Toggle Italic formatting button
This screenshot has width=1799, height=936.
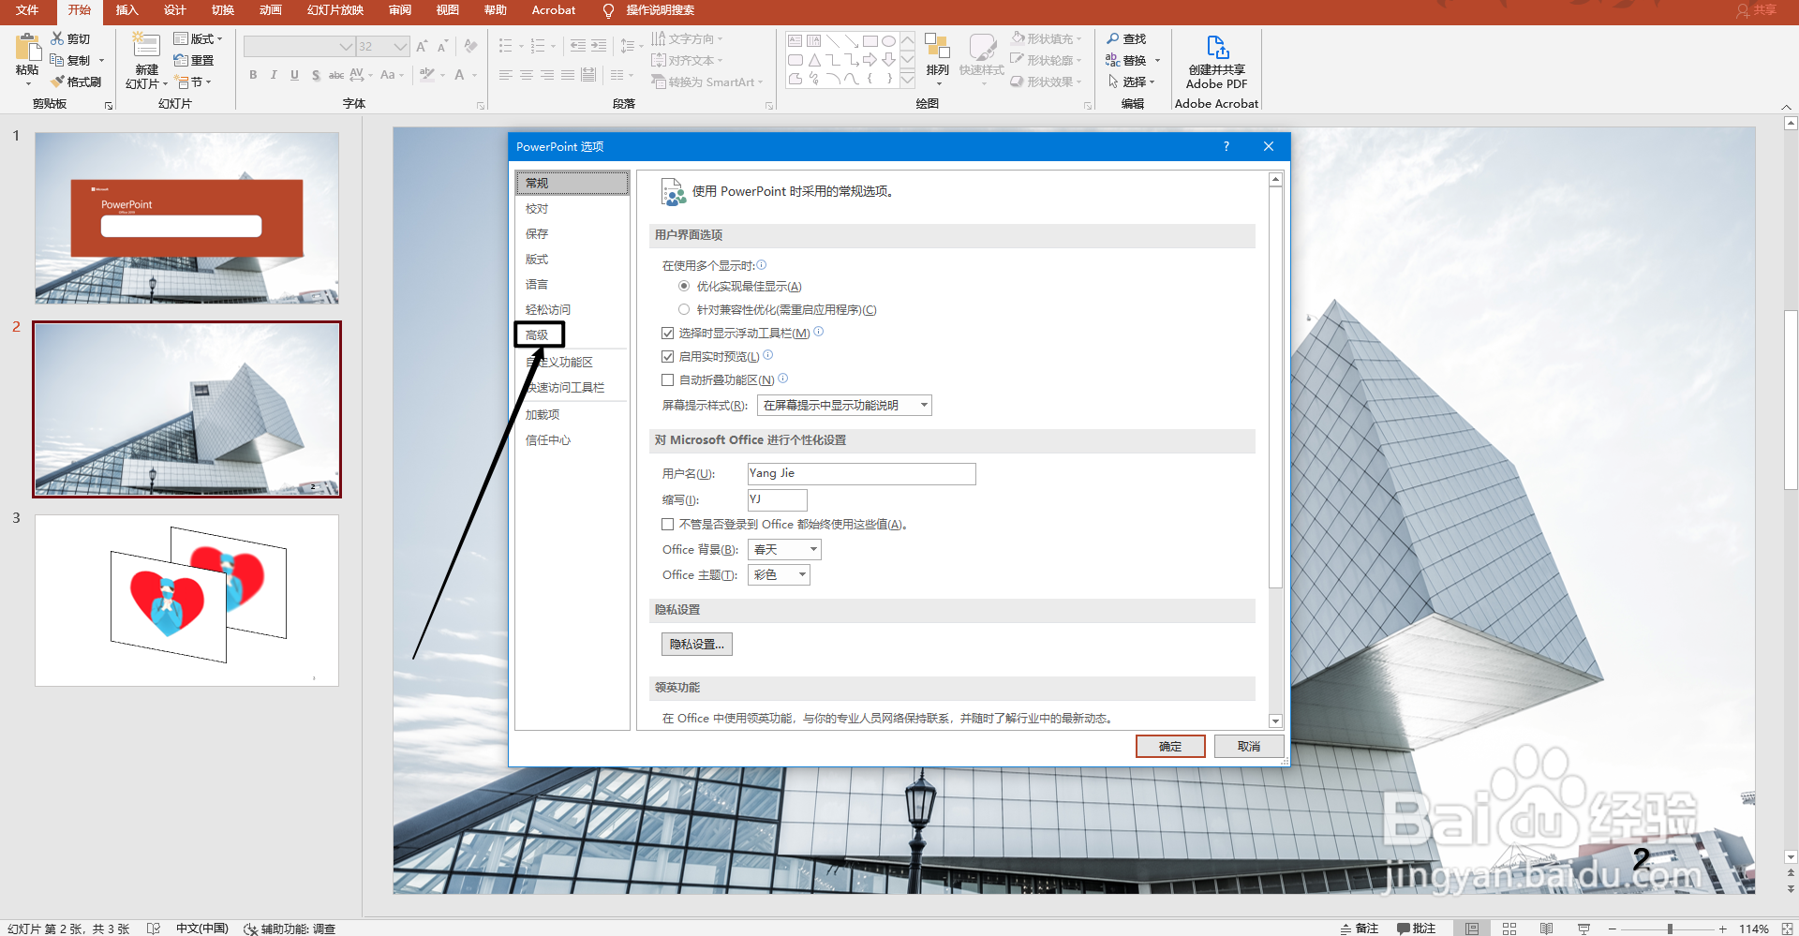[274, 75]
